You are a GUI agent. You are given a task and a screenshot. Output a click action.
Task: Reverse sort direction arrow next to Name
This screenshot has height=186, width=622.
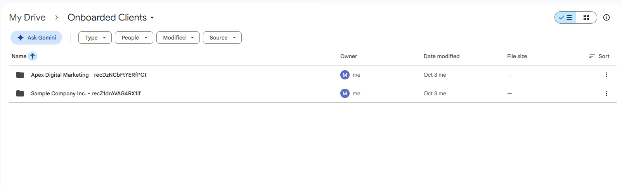point(33,56)
